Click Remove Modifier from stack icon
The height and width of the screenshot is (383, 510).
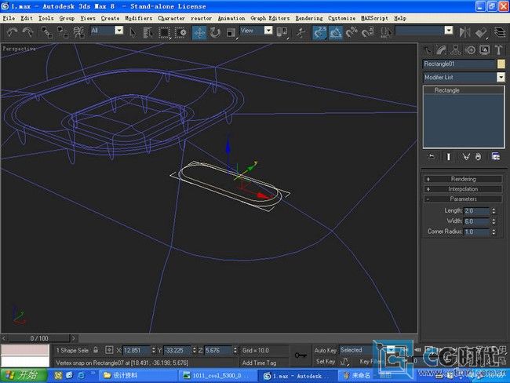tap(478, 157)
